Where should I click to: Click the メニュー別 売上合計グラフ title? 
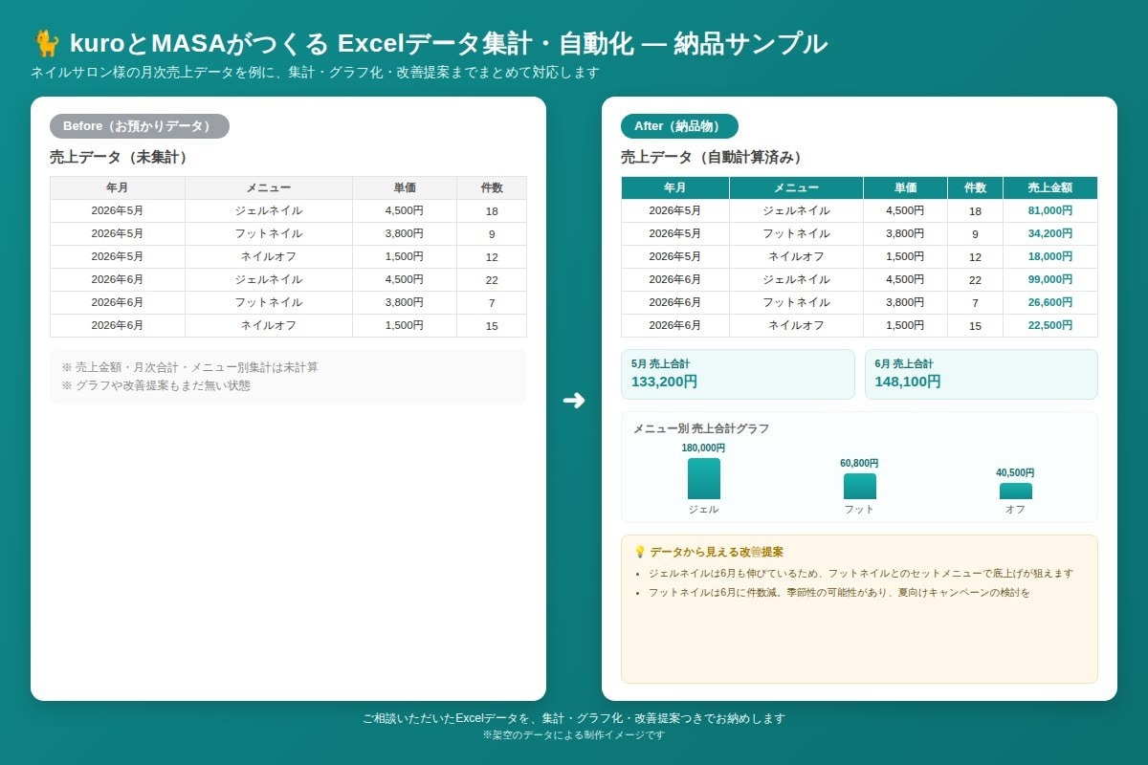pos(700,428)
